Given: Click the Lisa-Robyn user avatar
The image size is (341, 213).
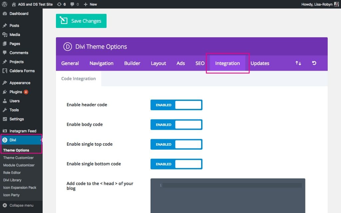Looking at the screenshot, I should point(336,4).
